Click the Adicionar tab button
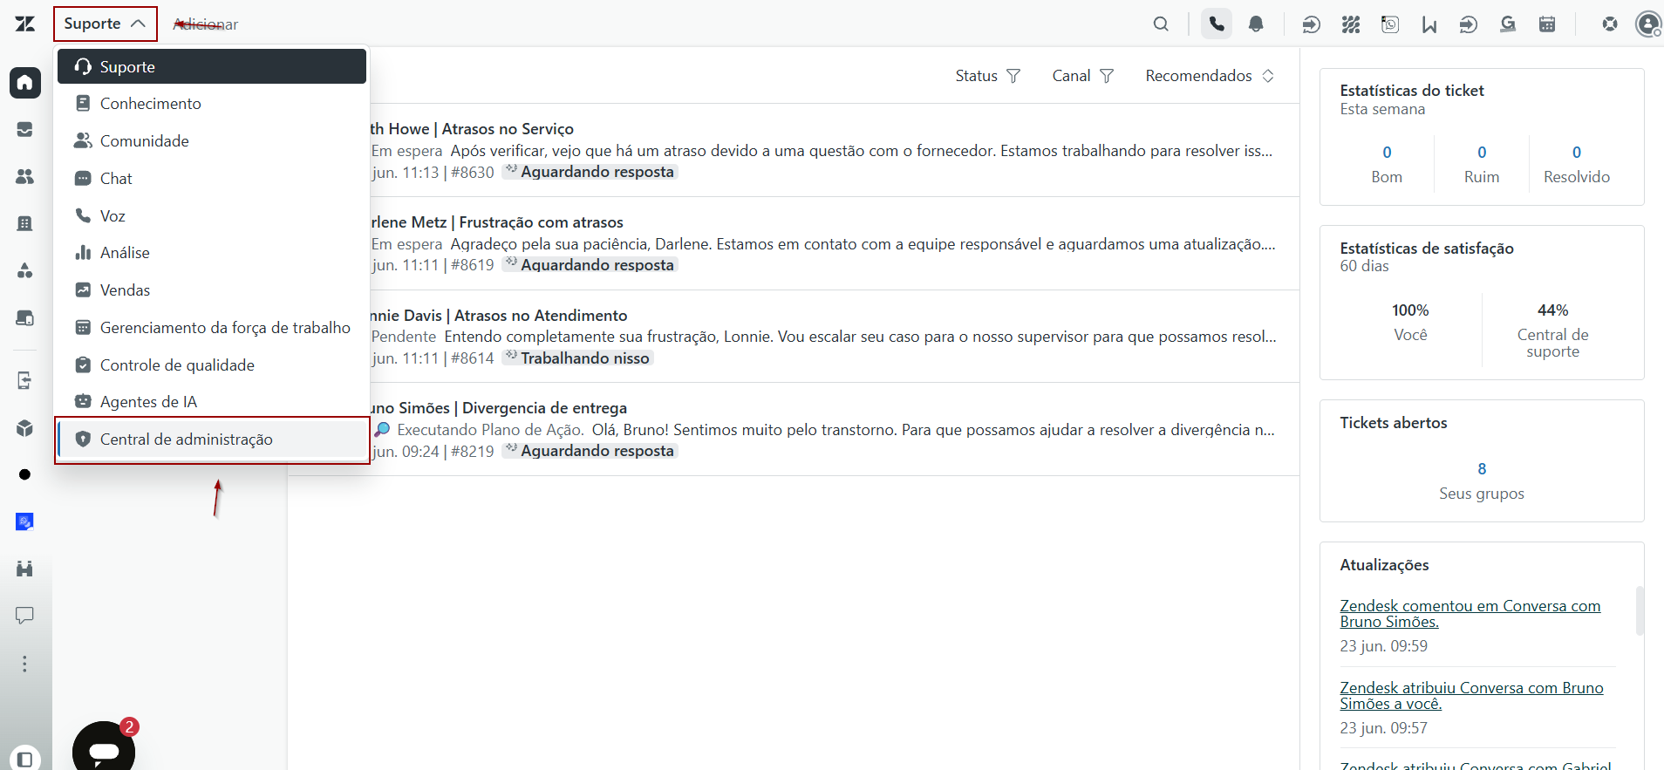Screen dimensions: 1664x770 (206, 24)
